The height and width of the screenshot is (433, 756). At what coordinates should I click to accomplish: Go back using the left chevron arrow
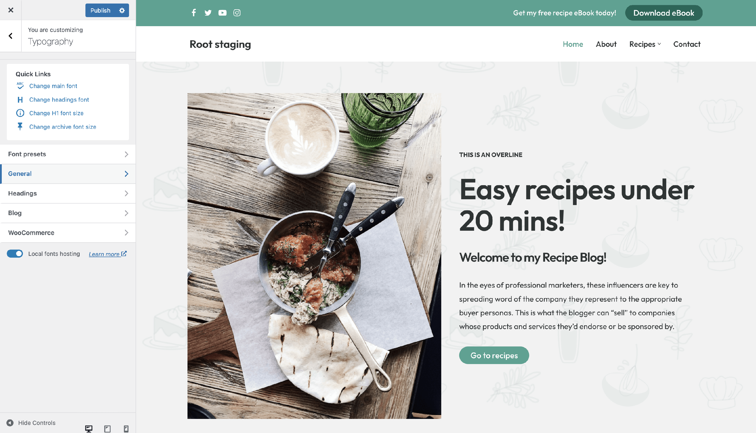(11, 36)
